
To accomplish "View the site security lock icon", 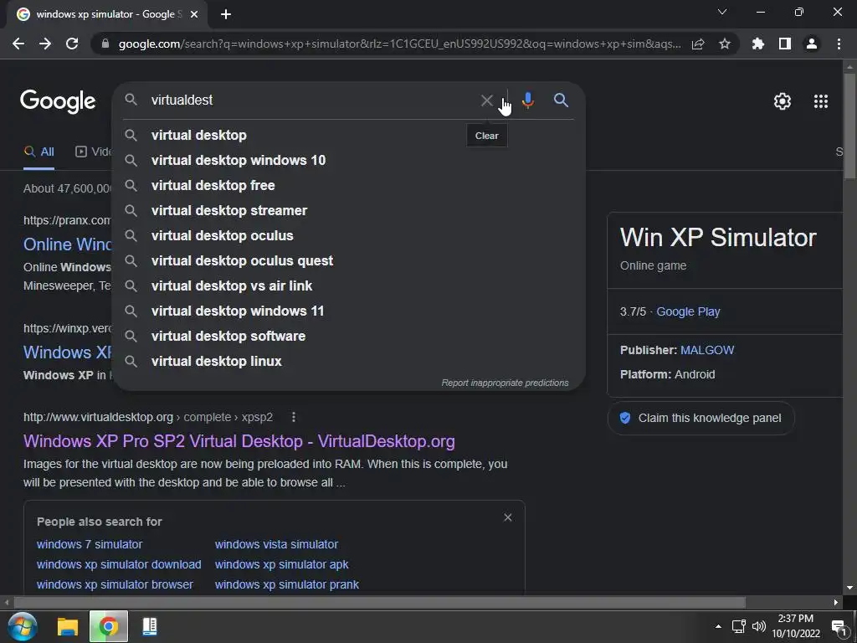I will coord(105,44).
